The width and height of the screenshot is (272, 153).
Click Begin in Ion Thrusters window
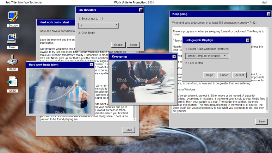coord(133,45)
